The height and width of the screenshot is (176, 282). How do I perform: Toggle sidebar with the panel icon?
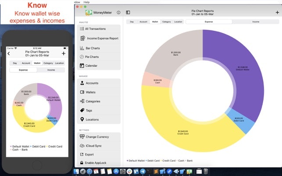(128, 12)
